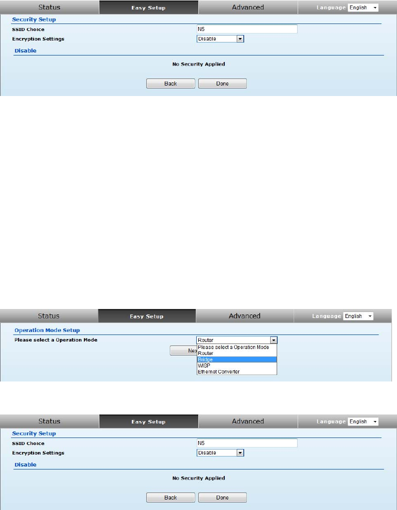Focus SSID Choice field in lowest Security Setup panel

[x=247, y=443]
